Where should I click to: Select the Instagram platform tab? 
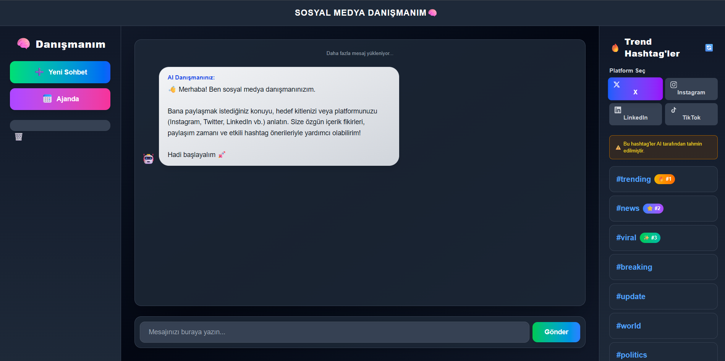pos(691,89)
